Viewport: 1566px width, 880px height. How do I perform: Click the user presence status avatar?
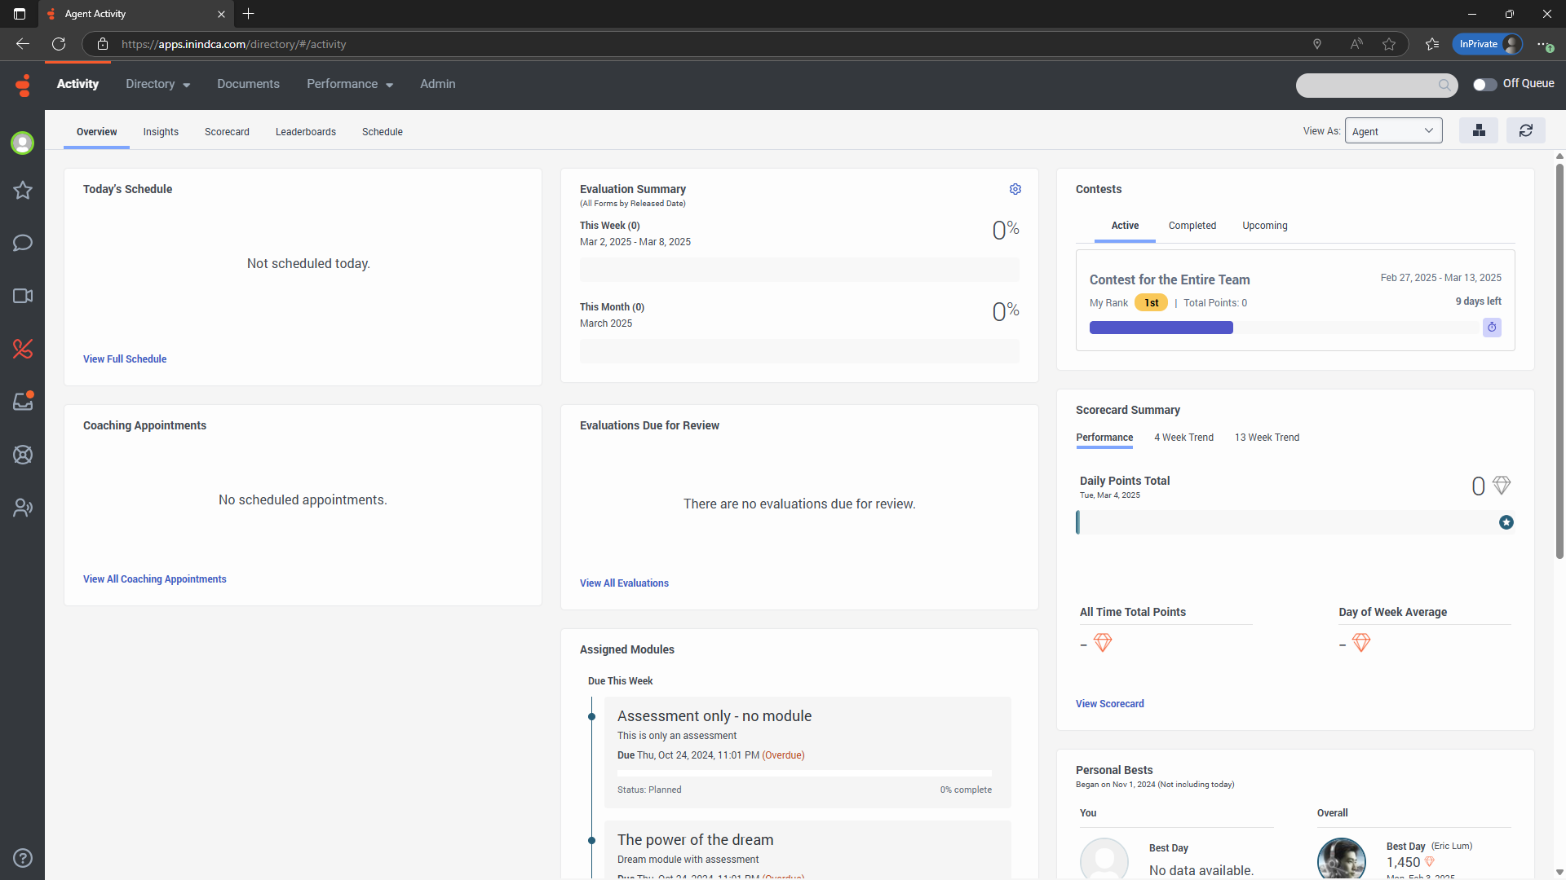coord(23,143)
